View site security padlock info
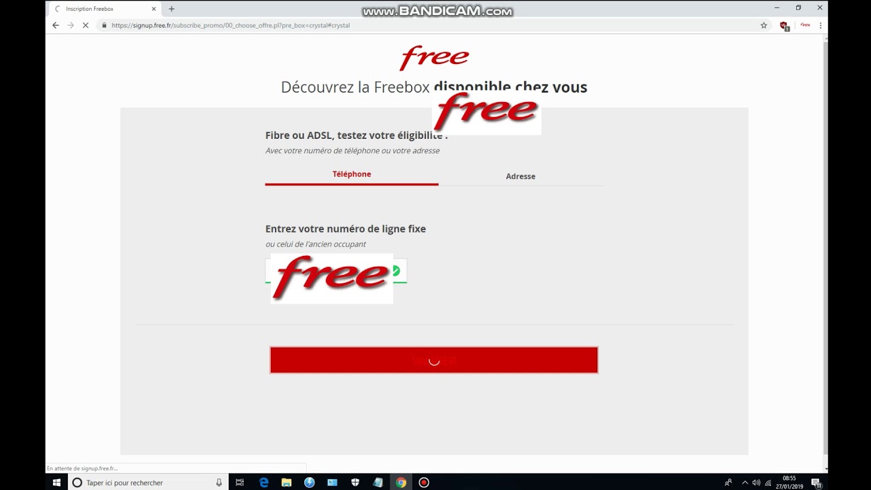The height and width of the screenshot is (490, 871). tap(104, 25)
